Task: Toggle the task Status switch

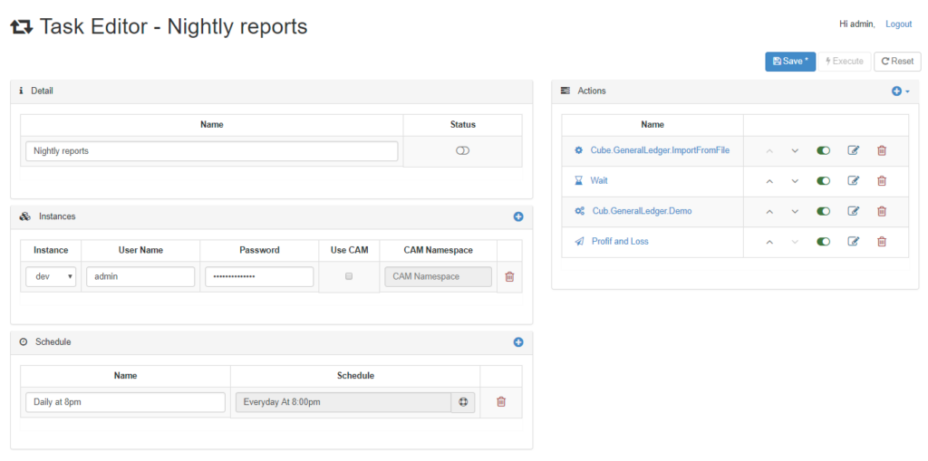Action: pyautogui.click(x=462, y=150)
